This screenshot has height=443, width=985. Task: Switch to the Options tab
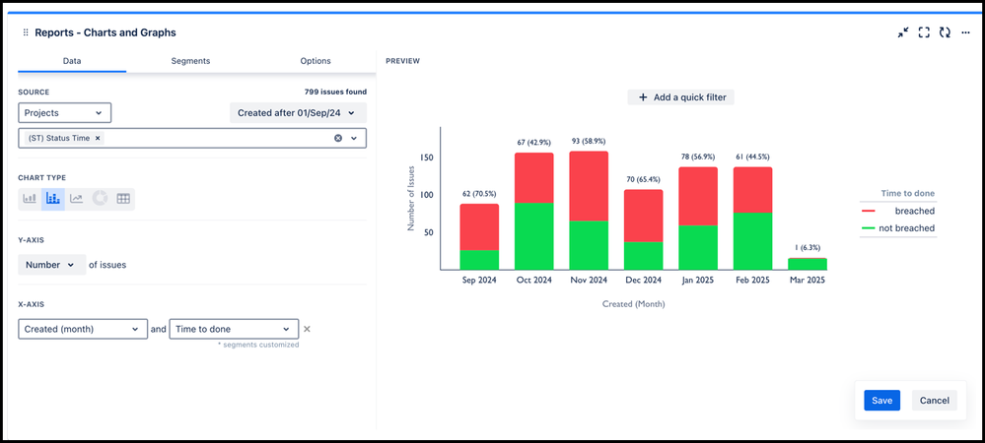pyautogui.click(x=316, y=61)
